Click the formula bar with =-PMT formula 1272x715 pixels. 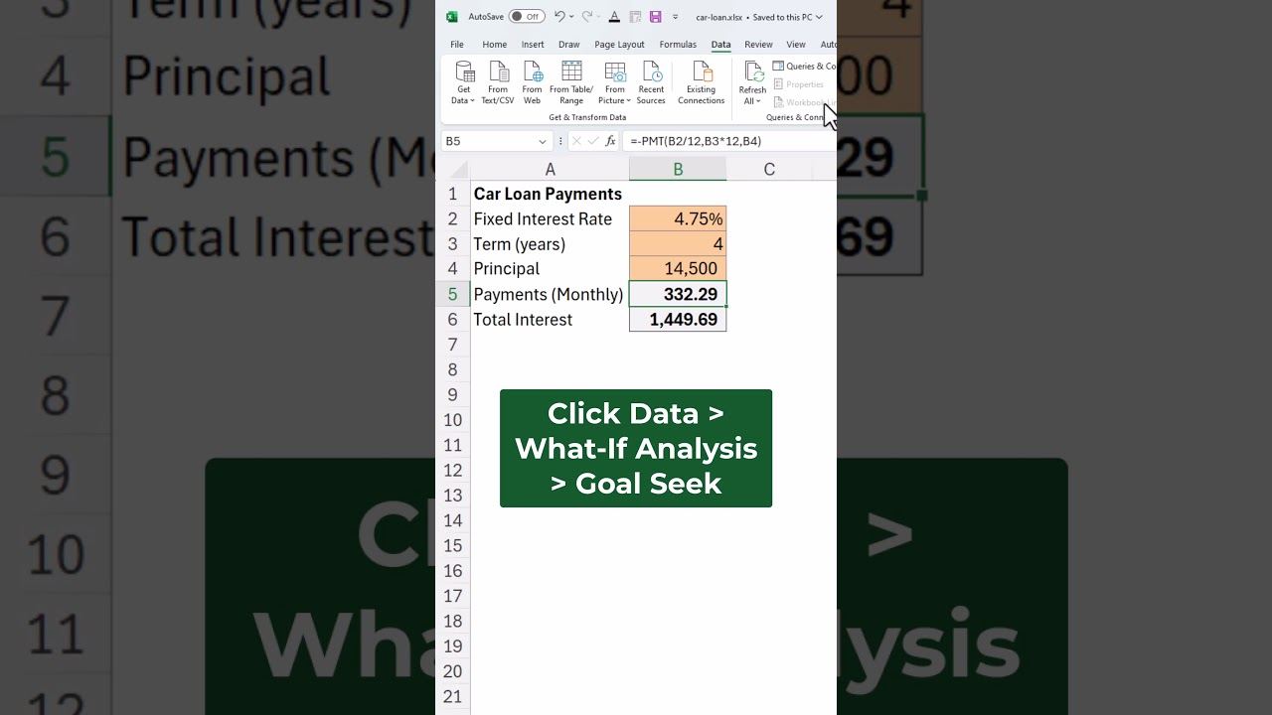tap(729, 141)
